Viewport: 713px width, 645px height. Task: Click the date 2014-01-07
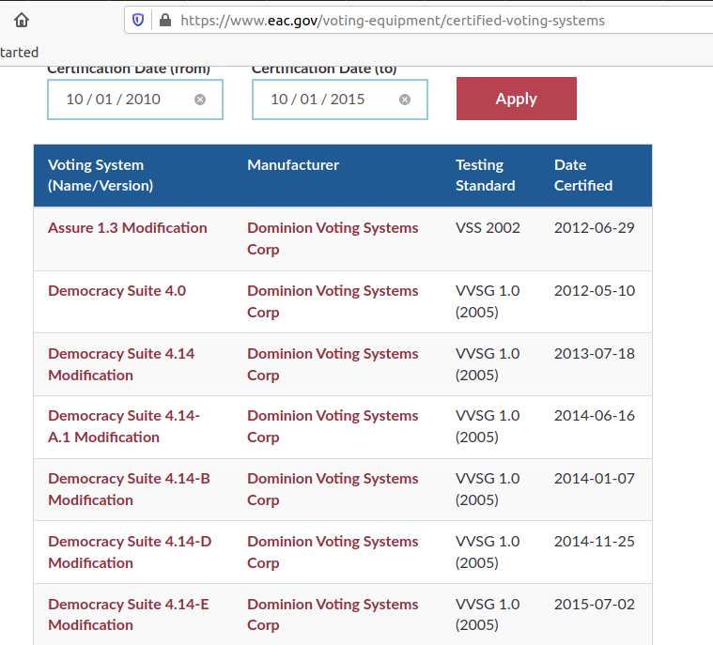594,479
